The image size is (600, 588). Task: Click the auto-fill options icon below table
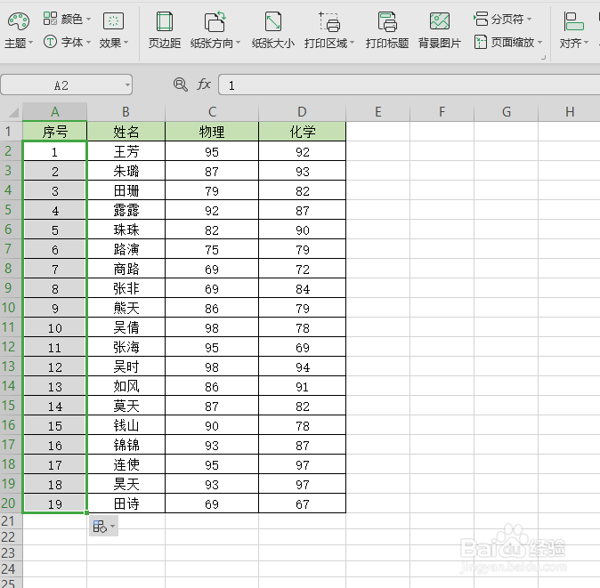[100, 527]
